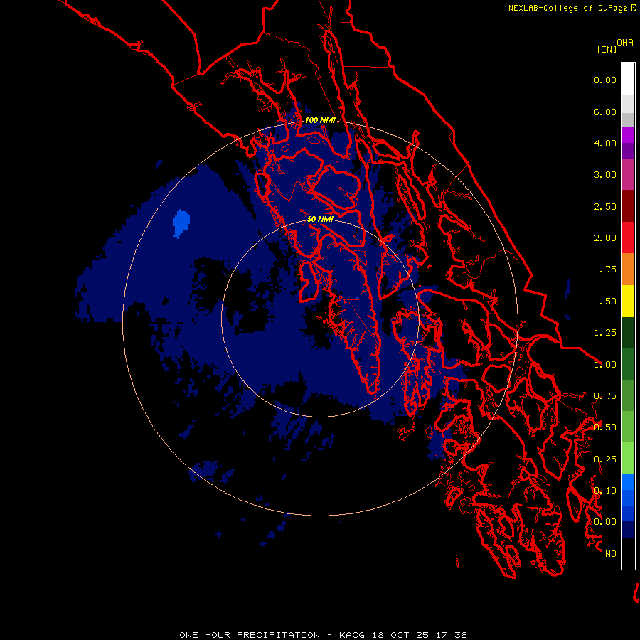
Task: Click the 50 NMI range ring label
Action: pos(320,219)
